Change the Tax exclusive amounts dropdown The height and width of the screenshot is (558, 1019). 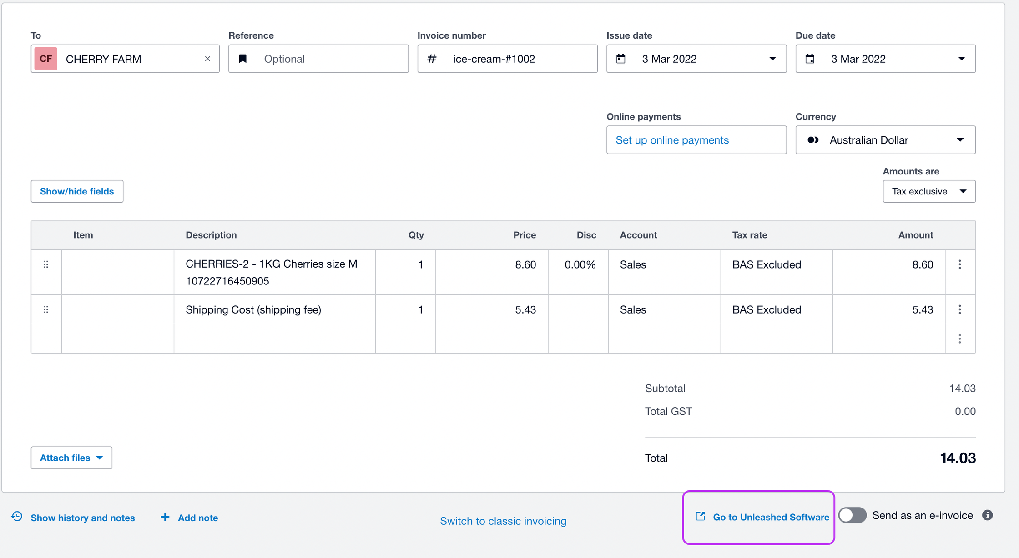click(929, 191)
